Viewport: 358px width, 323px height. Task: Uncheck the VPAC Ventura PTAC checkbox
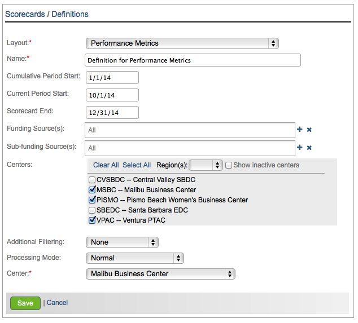(x=92, y=220)
